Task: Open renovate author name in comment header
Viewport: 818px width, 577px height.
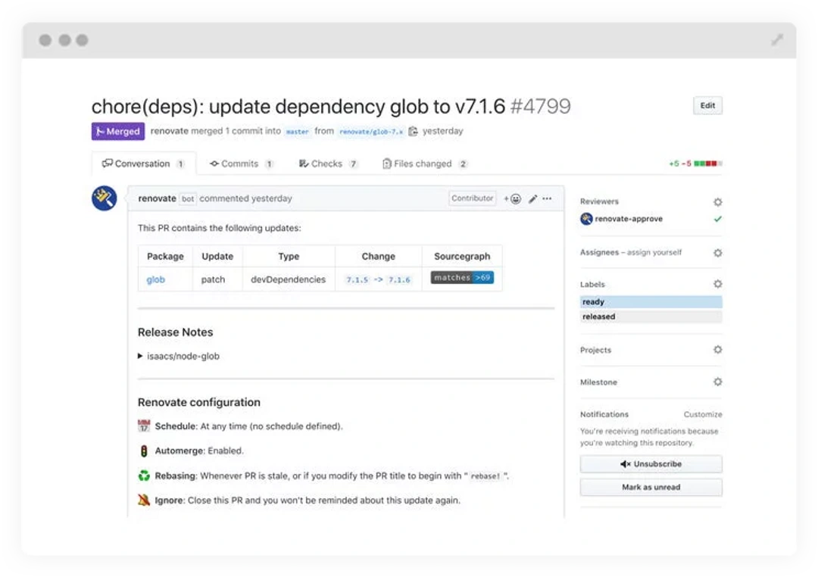Action: pyautogui.click(x=157, y=198)
